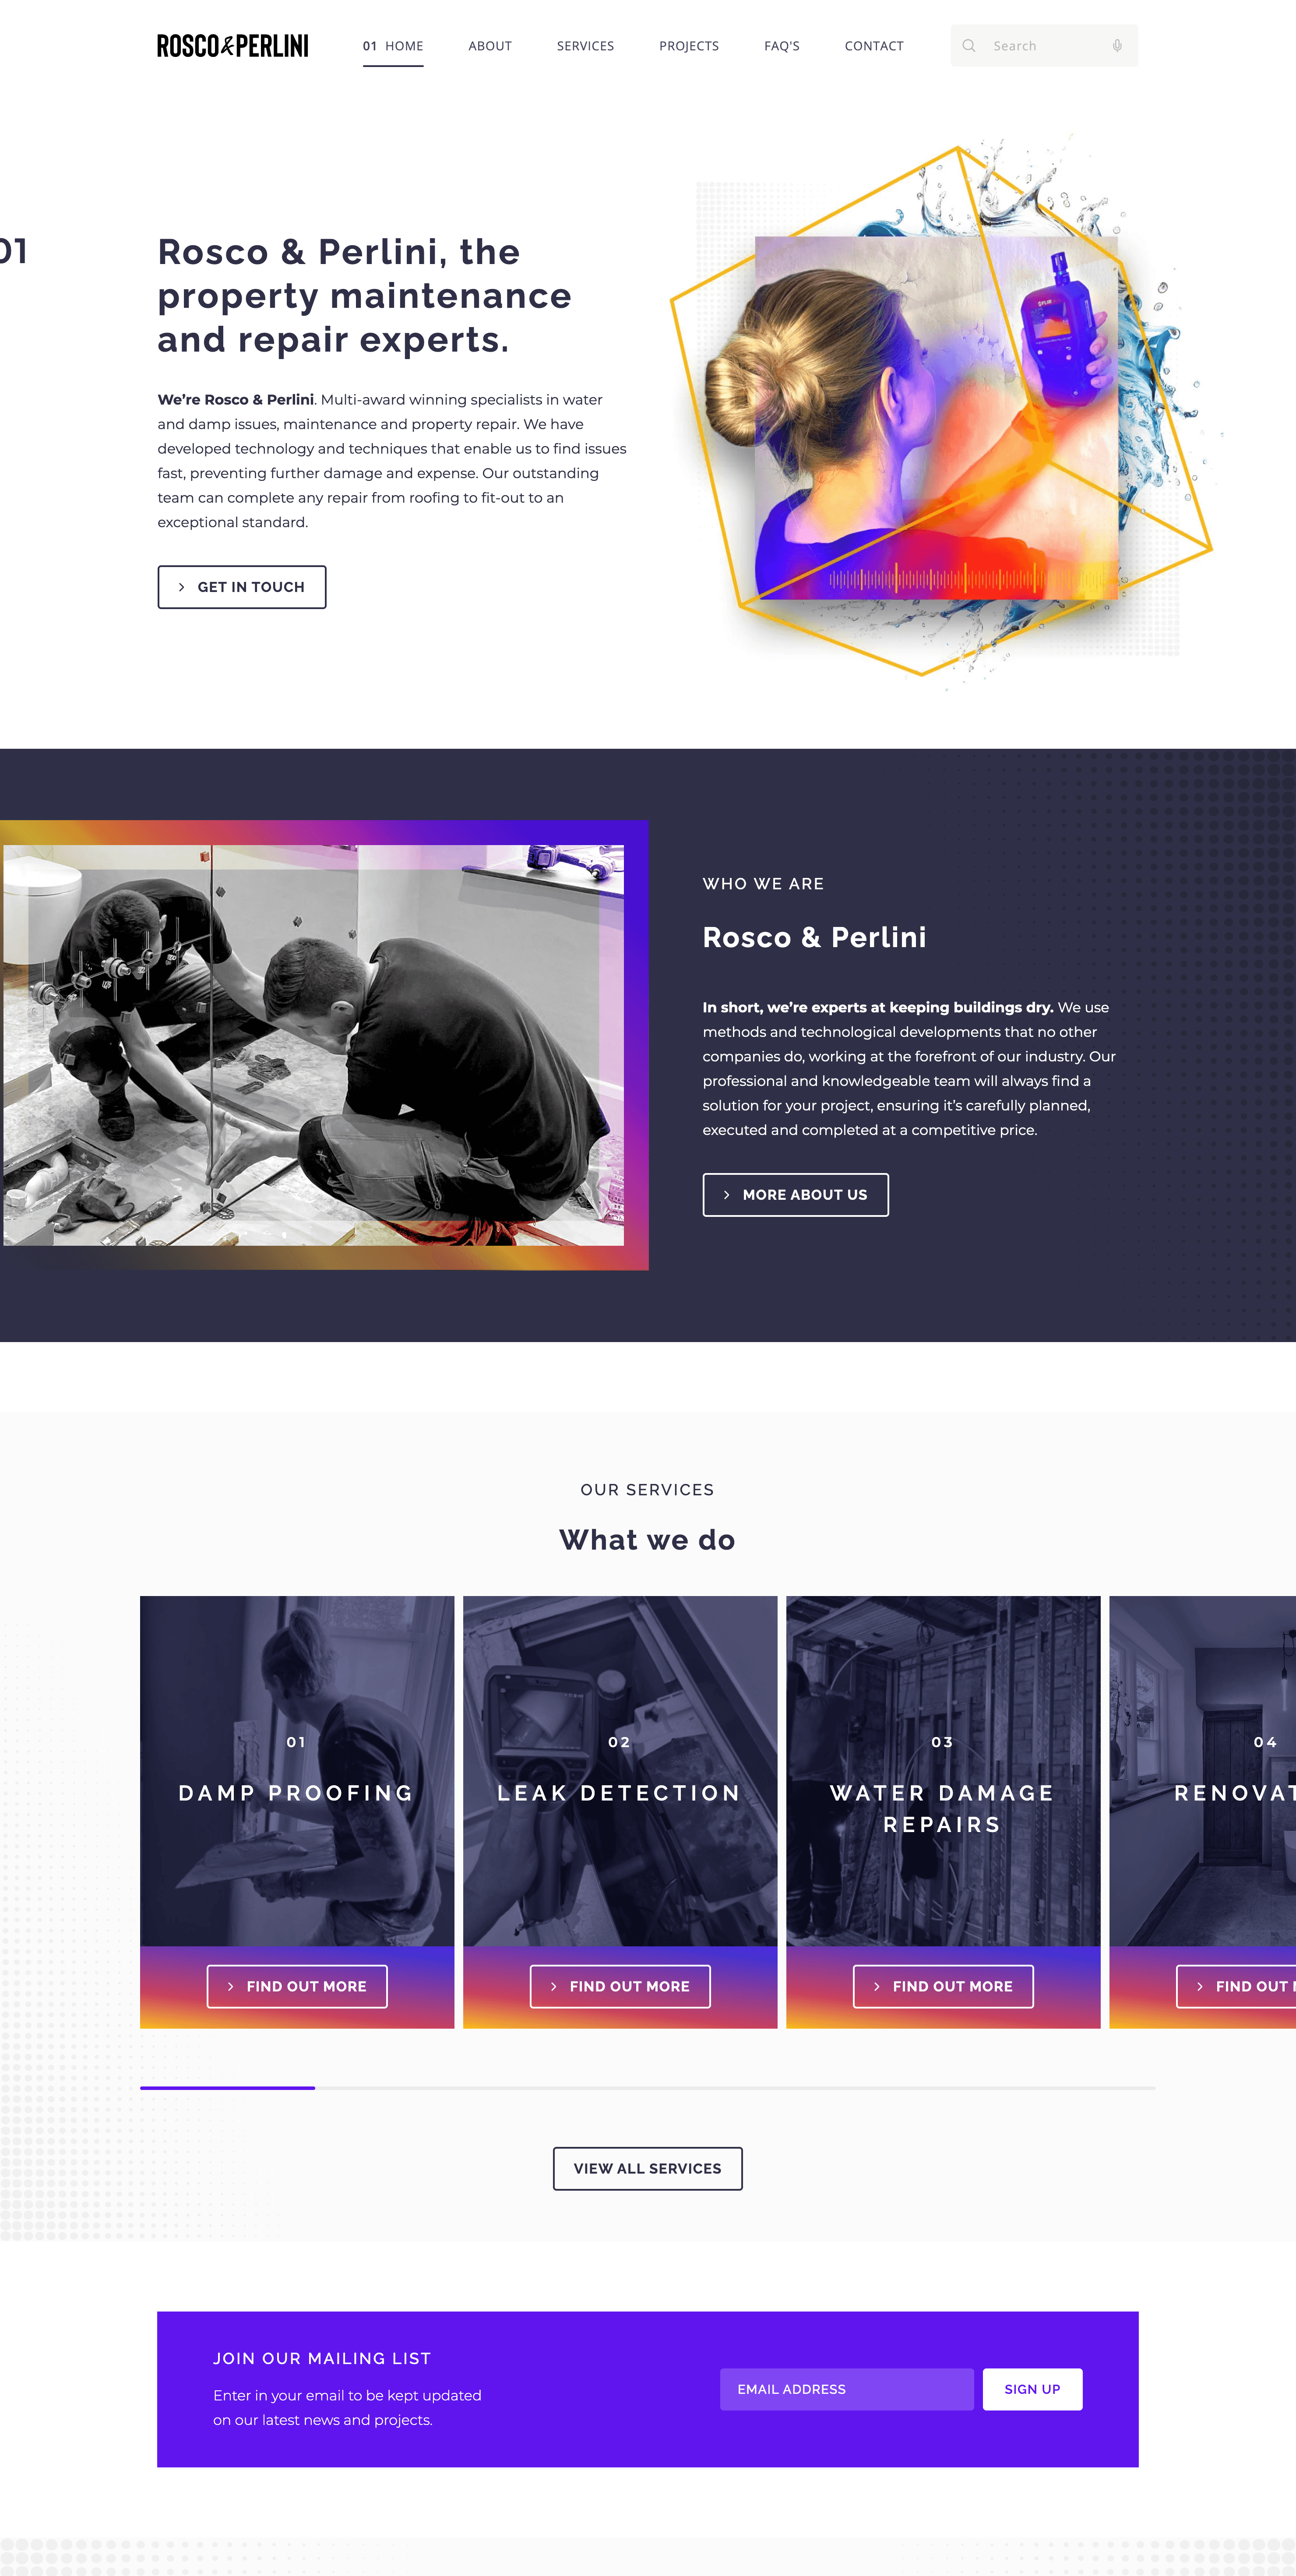Click the PROJECTS navigation link
The image size is (1296, 2576).
[688, 45]
